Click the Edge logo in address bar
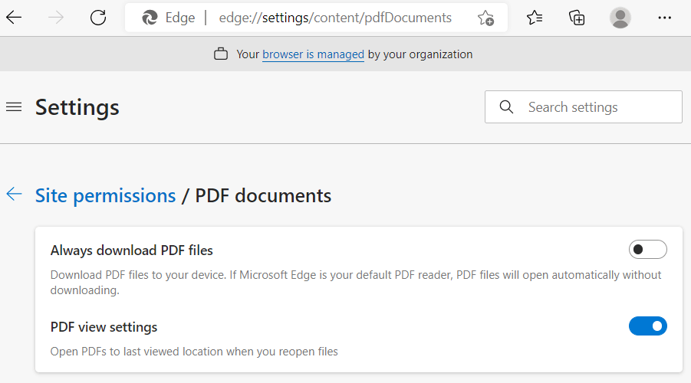Viewport: 691px width, 383px height. (150, 18)
